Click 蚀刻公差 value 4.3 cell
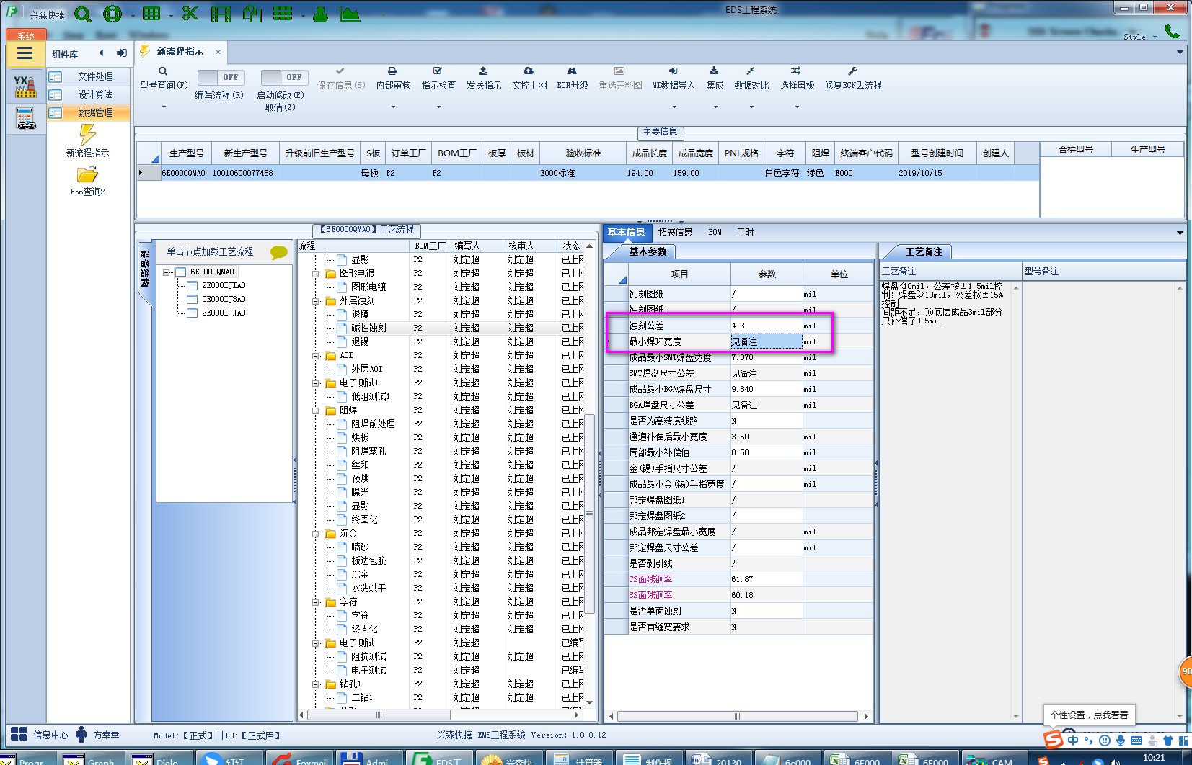1192x765 pixels. pyautogui.click(x=766, y=326)
